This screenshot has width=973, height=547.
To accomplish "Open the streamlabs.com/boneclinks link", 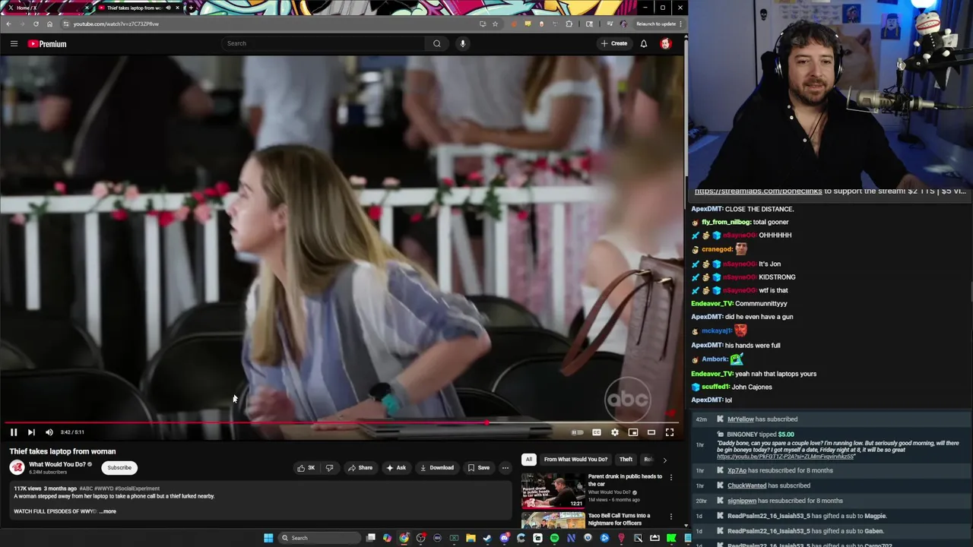I will coord(758,191).
